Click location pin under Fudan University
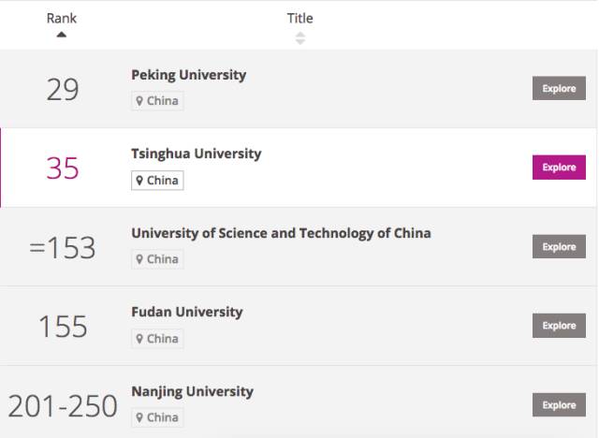The height and width of the screenshot is (438, 599). [139, 339]
